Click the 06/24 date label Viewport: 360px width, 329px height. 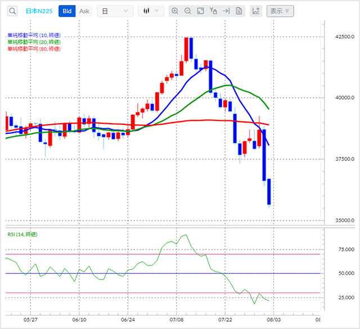pyautogui.click(x=128, y=319)
